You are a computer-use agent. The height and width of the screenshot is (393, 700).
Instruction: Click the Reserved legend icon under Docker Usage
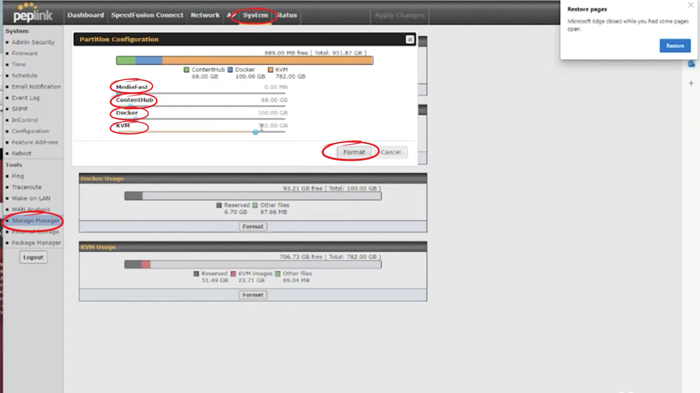coord(219,205)
